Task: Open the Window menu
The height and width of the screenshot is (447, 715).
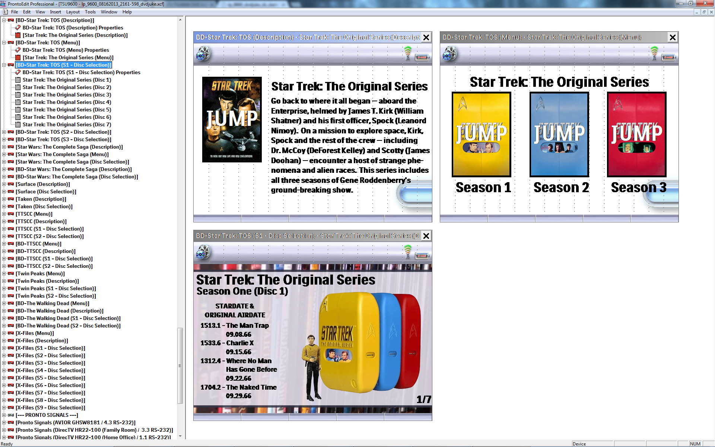Action: click(x=109, y=12)
